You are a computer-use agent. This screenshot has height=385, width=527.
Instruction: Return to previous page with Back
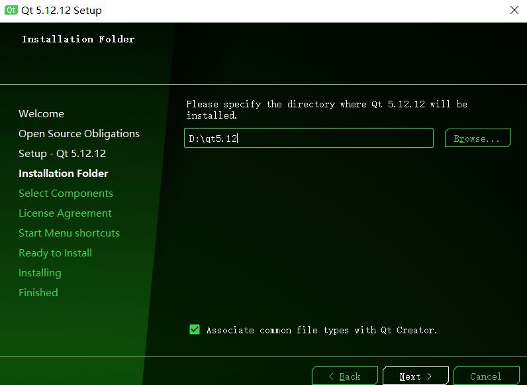tap(345, 376)
